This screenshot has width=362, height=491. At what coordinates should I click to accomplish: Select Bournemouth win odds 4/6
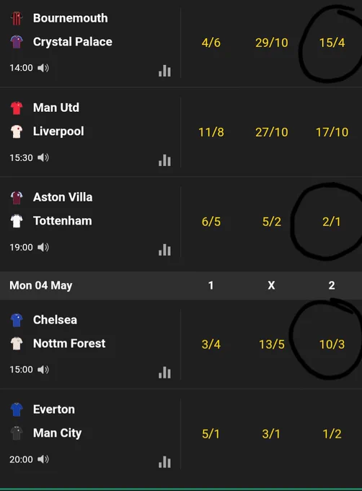(x=211, y=43)
